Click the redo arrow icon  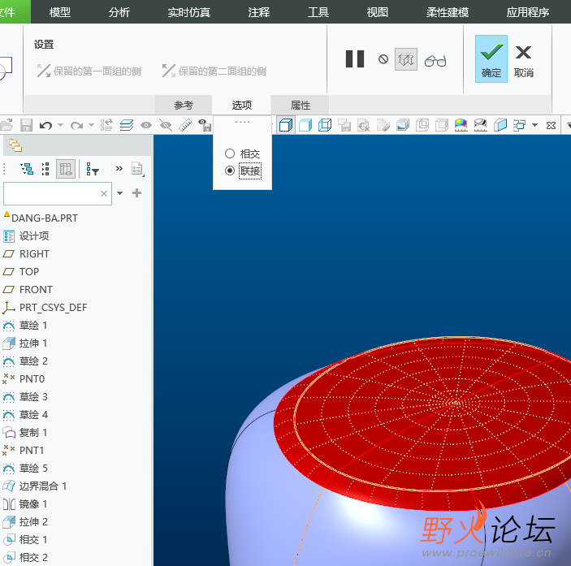click(x=76, y=125)
